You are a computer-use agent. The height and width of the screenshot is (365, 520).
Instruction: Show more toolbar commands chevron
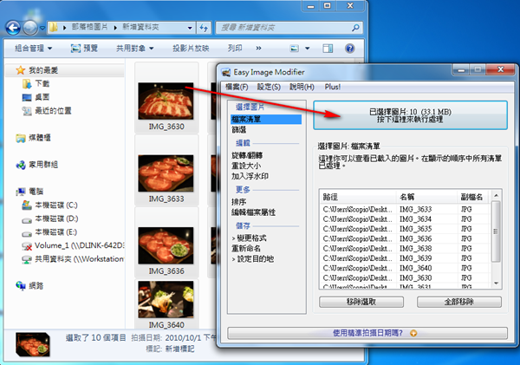pos(258,49)
